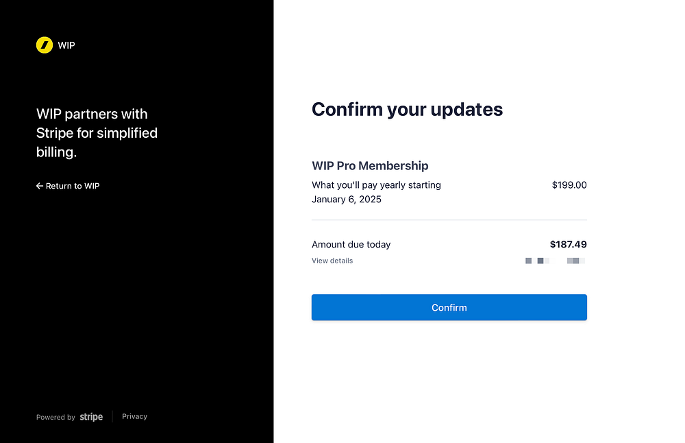Click the Powered by text

[55, 417]
